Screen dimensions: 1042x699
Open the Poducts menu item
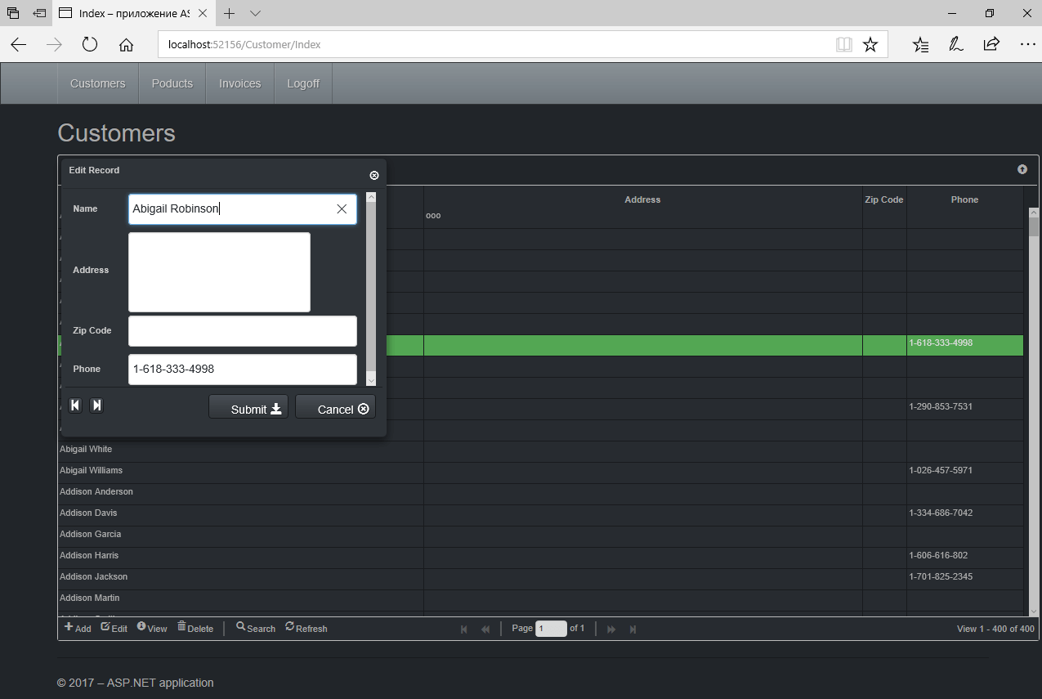[x=172, y=83]
